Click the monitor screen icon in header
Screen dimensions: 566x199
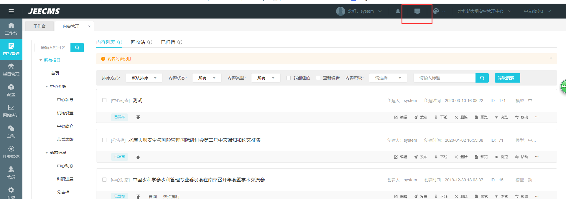coord(417,11)
